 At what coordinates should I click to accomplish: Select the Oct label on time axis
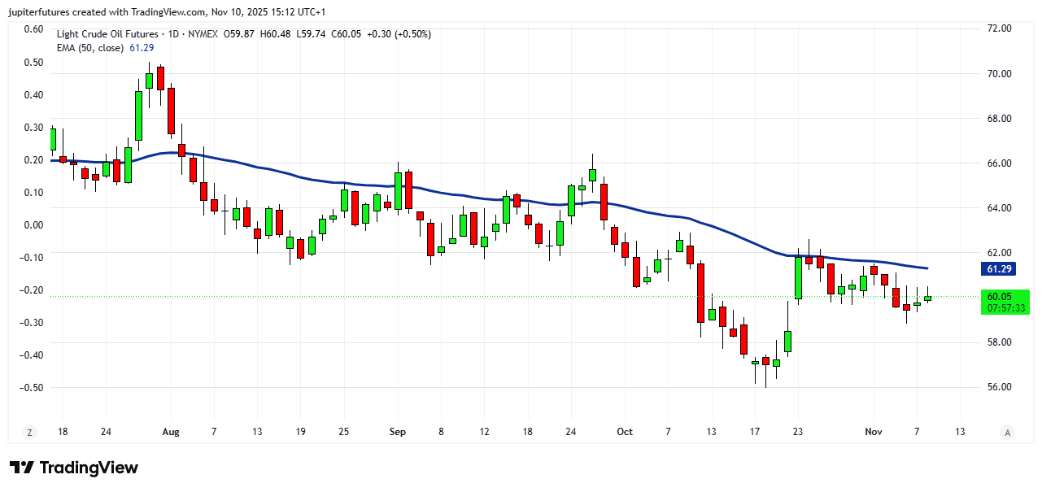coord(625,432)
